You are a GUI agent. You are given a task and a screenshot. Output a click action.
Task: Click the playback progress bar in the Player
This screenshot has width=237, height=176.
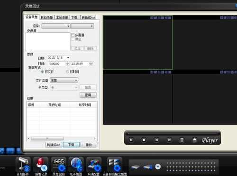(173, 134)
